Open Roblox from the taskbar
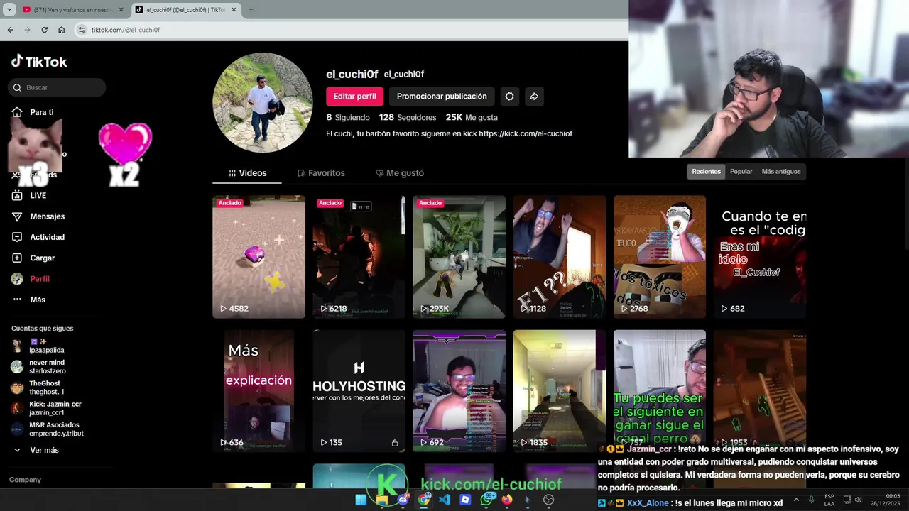This screenshot has width=909, height=511. [465, 500]
